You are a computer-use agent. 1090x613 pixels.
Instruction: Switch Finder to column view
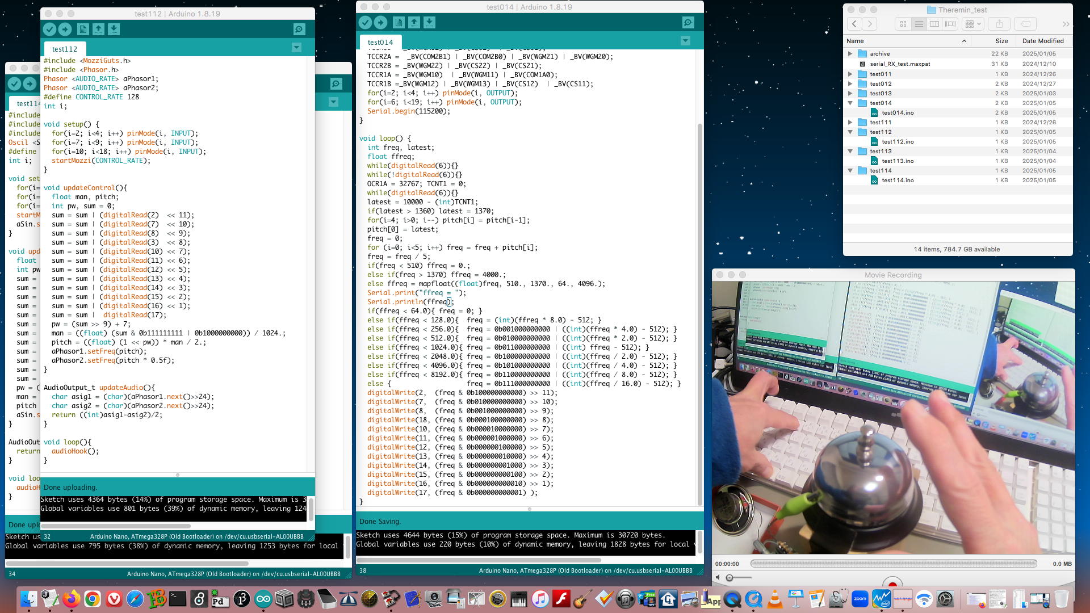click(x=934, y=24)
